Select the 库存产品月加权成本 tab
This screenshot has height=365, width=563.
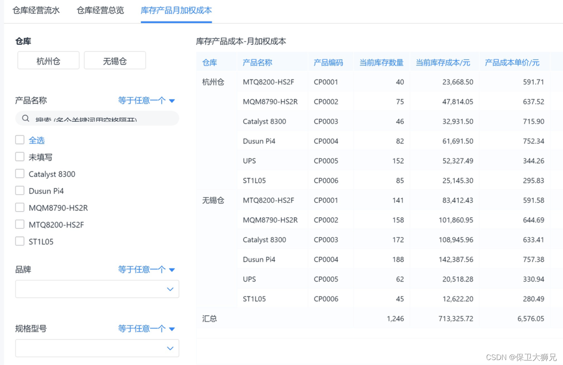(176, 10)
